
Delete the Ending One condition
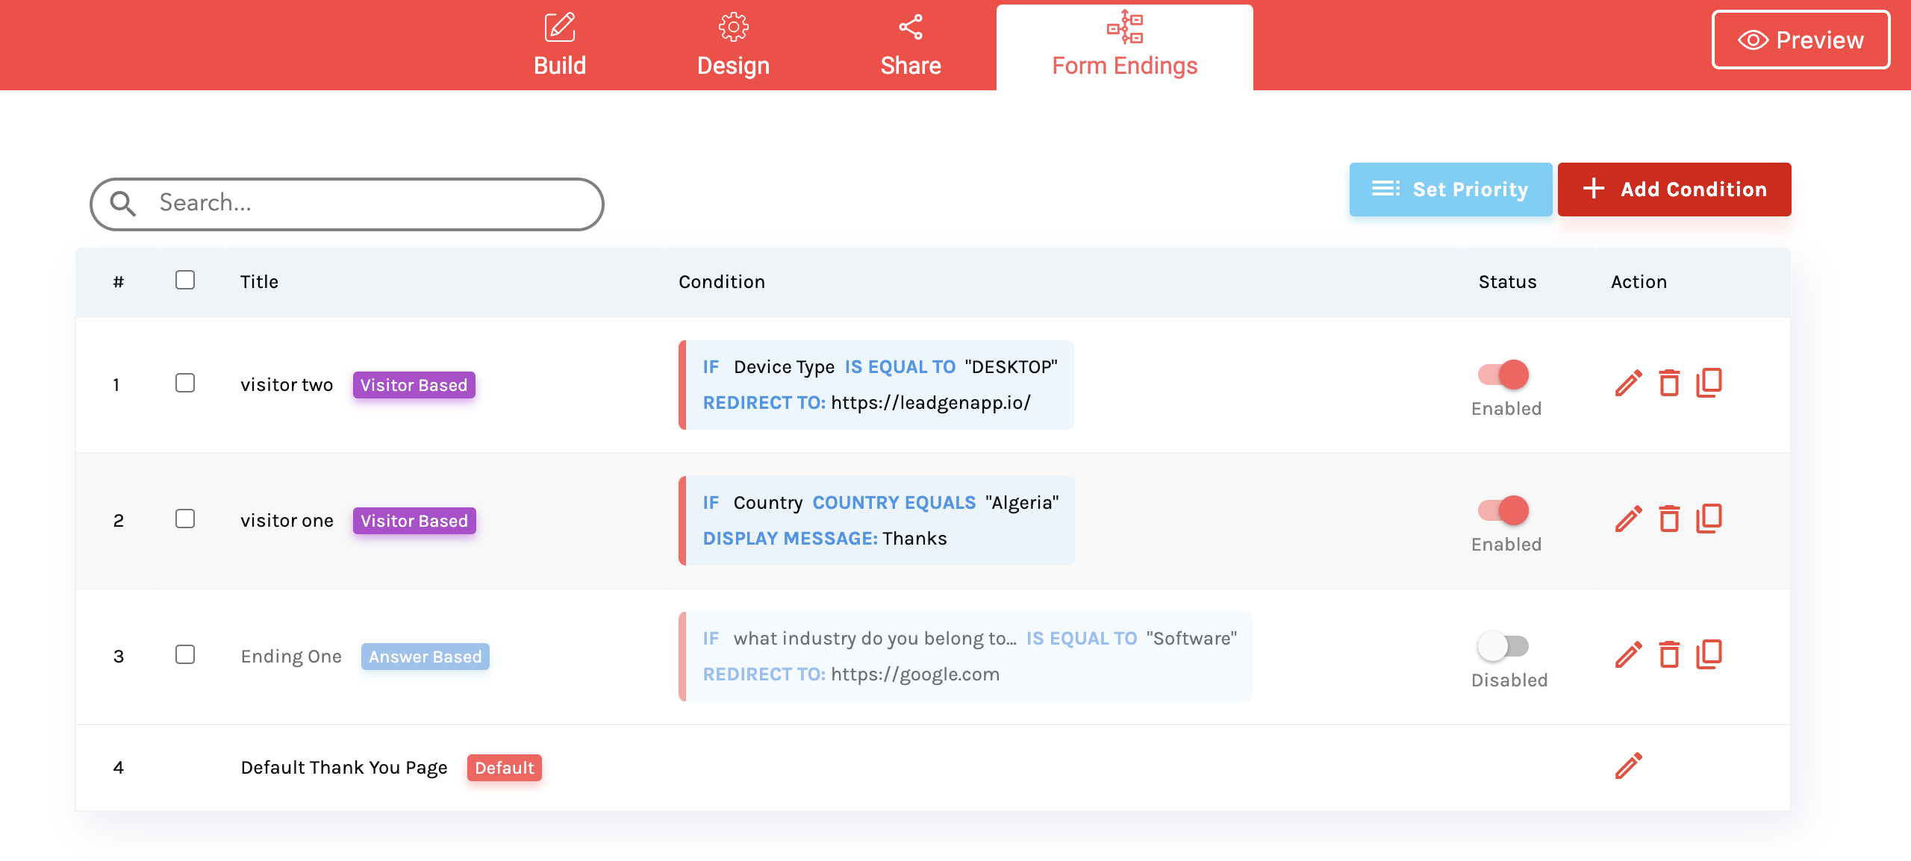pyautogui.click(x=1669, y=655)
